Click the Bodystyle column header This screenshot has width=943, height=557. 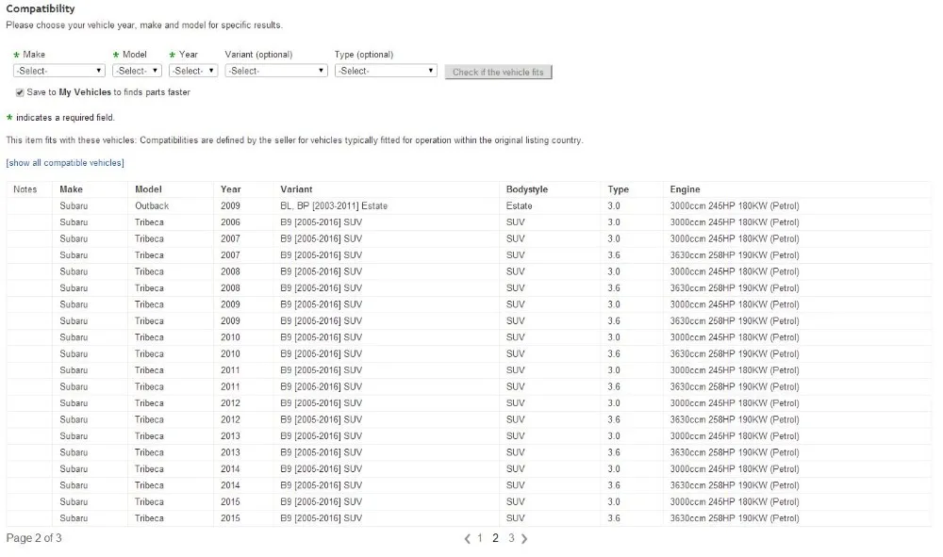(527, 189)
